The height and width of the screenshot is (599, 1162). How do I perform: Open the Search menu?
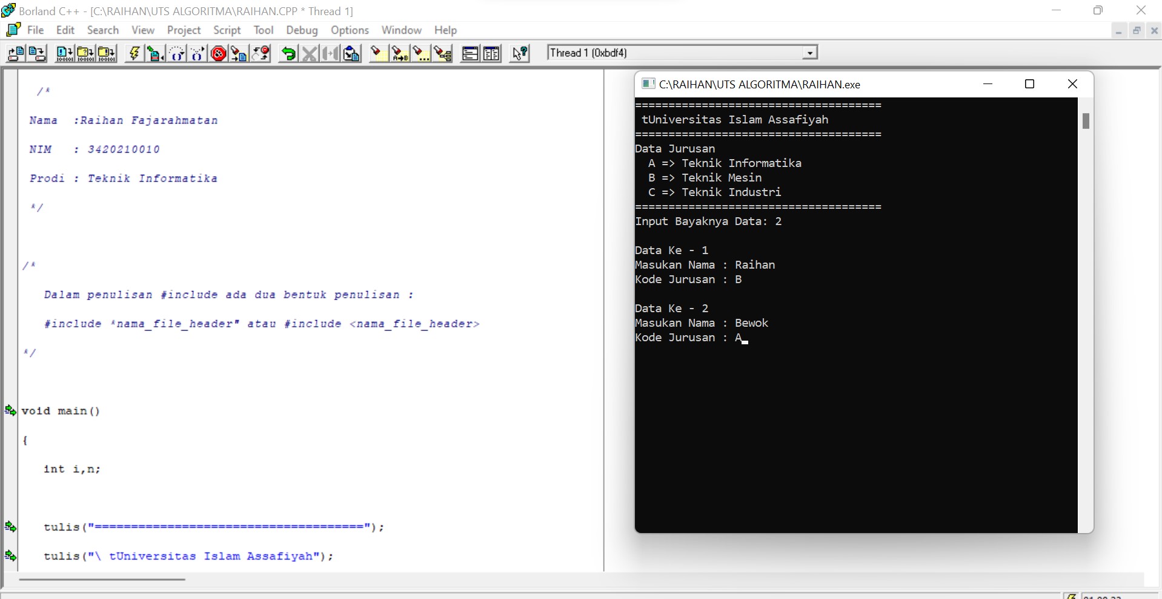[x=103, y=30]
